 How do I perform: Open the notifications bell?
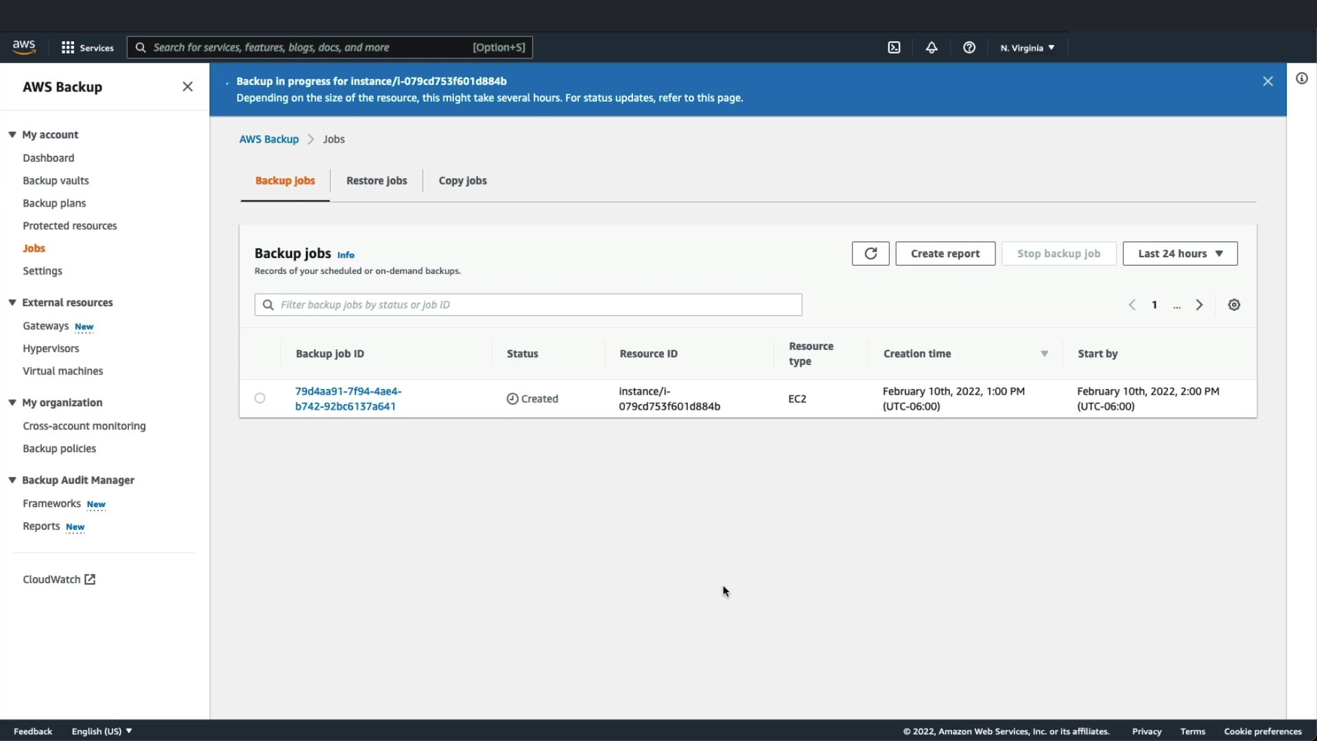point(932,47)
